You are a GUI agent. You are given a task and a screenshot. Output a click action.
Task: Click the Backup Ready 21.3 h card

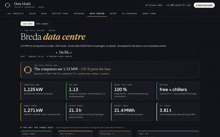click(x=87, y=112)
